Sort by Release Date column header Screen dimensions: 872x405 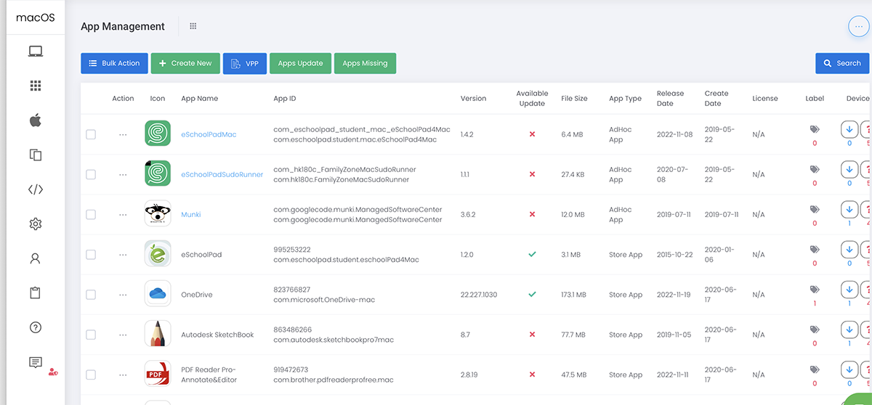(x=670, y=98)
